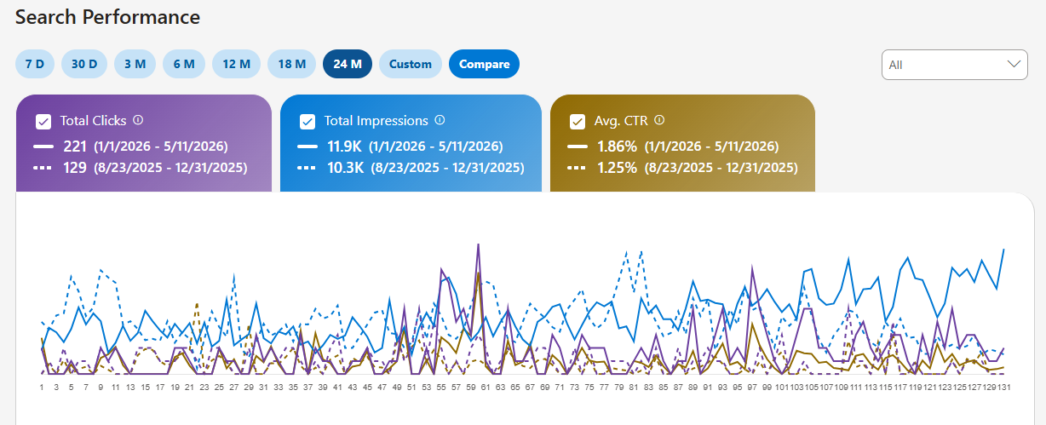Open info tooltip icon beside Total Clicks
Screen dimensions: 1046x425
pyautogui.click(x=138, y=120)
